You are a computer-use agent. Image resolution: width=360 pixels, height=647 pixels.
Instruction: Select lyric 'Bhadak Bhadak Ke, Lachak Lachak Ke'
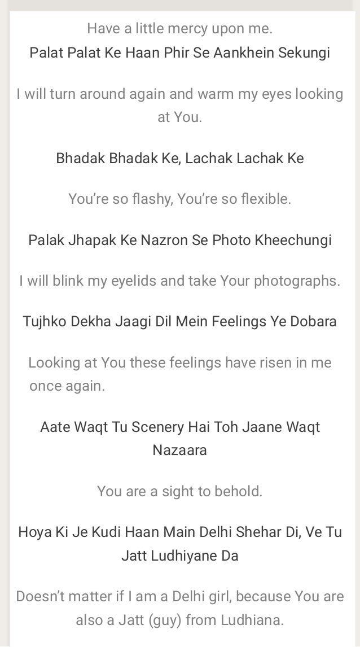pos(180,158)
